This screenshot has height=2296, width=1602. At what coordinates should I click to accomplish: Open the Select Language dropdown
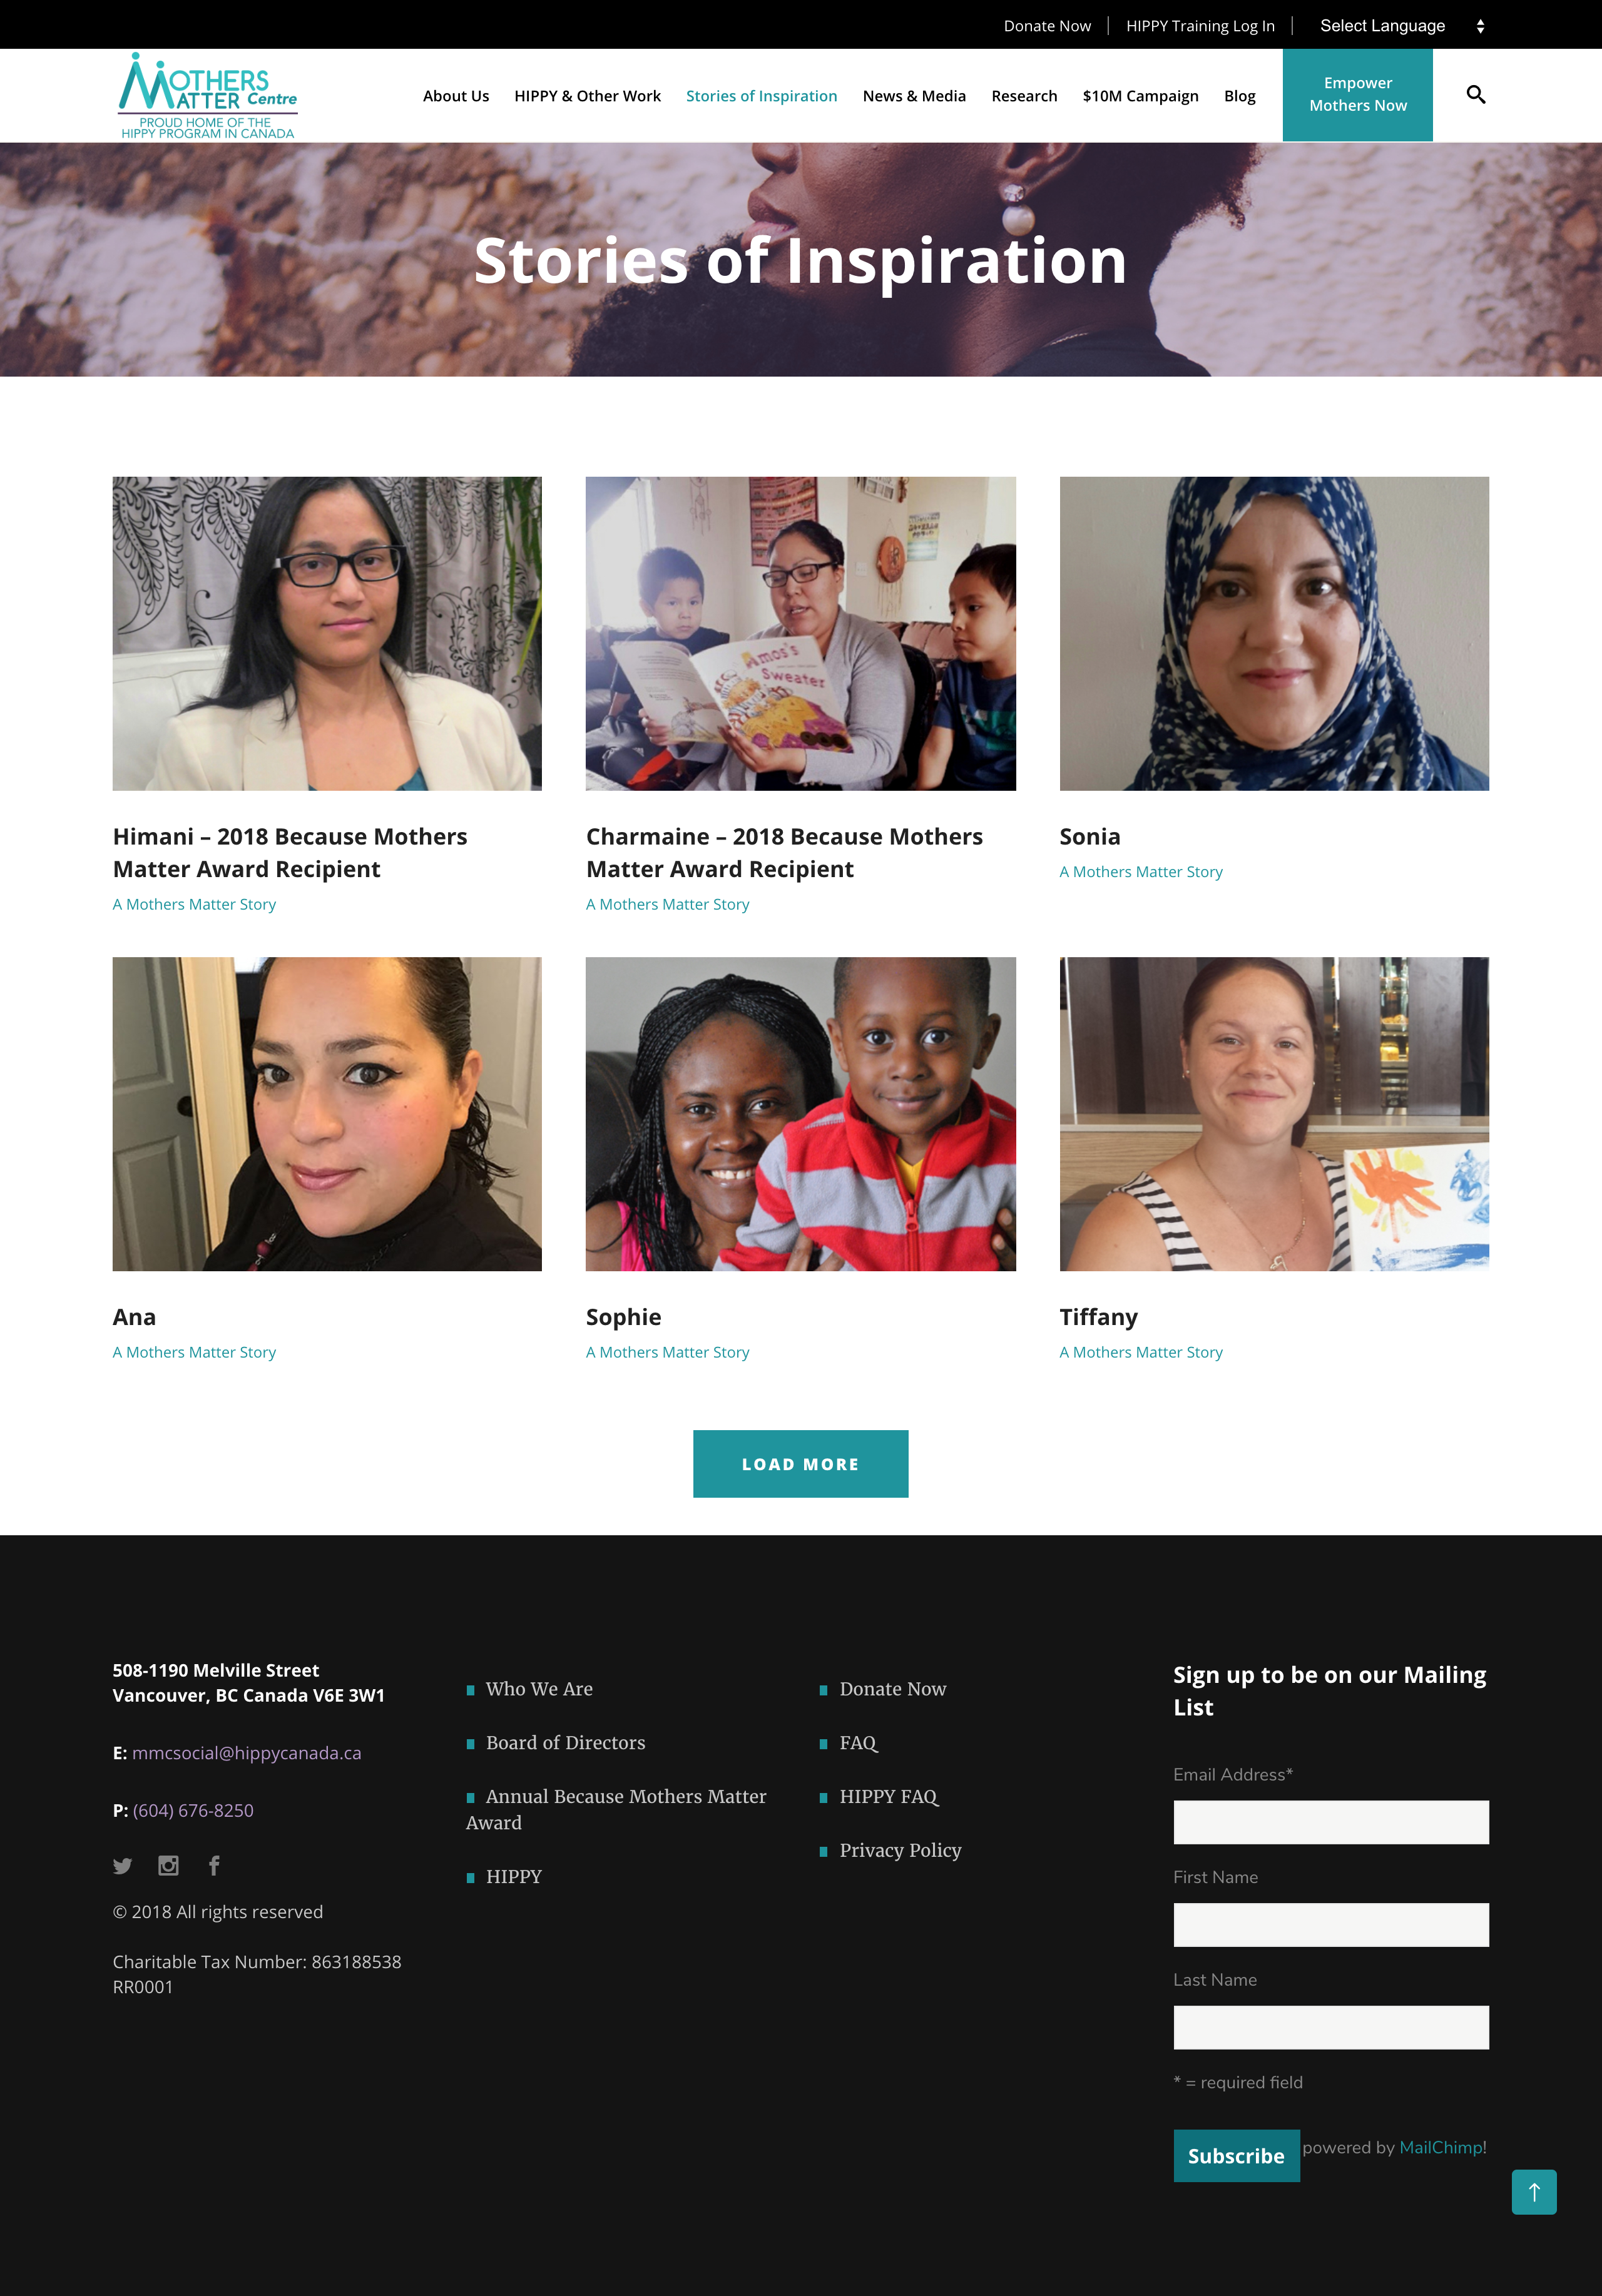point(1401,26)
